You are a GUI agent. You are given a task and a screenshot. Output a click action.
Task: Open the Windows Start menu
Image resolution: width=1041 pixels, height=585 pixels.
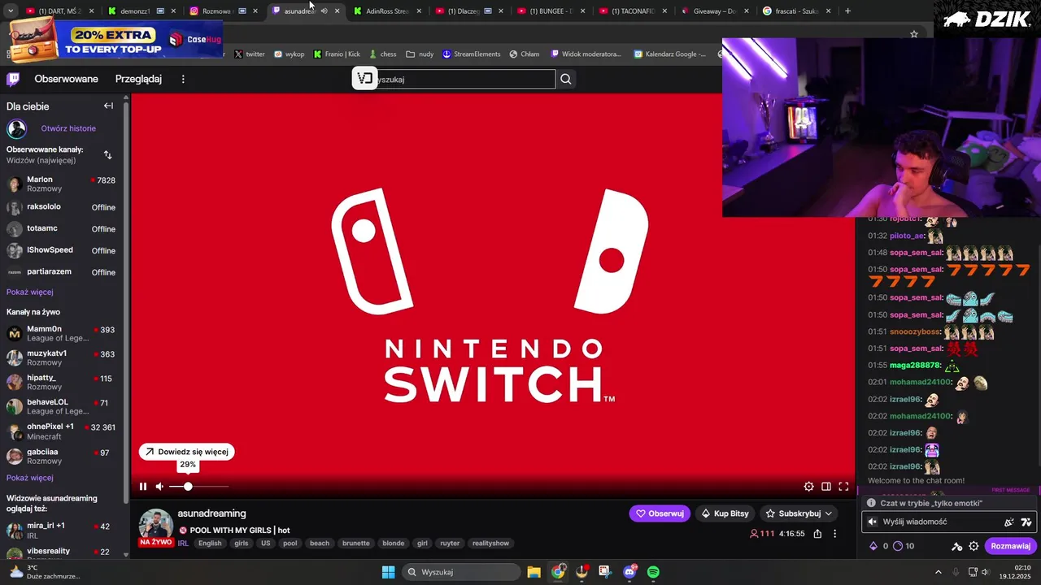(388, 572)
